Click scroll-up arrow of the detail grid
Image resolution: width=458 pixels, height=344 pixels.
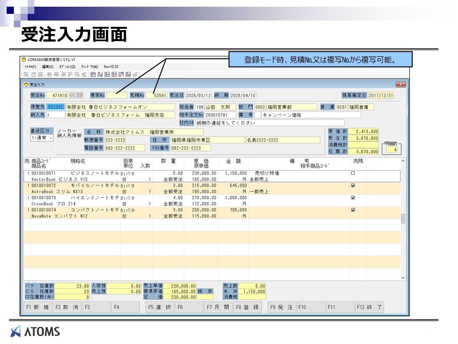click(403, 161)
